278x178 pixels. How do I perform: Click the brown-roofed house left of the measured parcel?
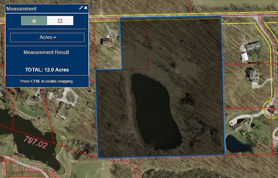click(x=107, y=42)
